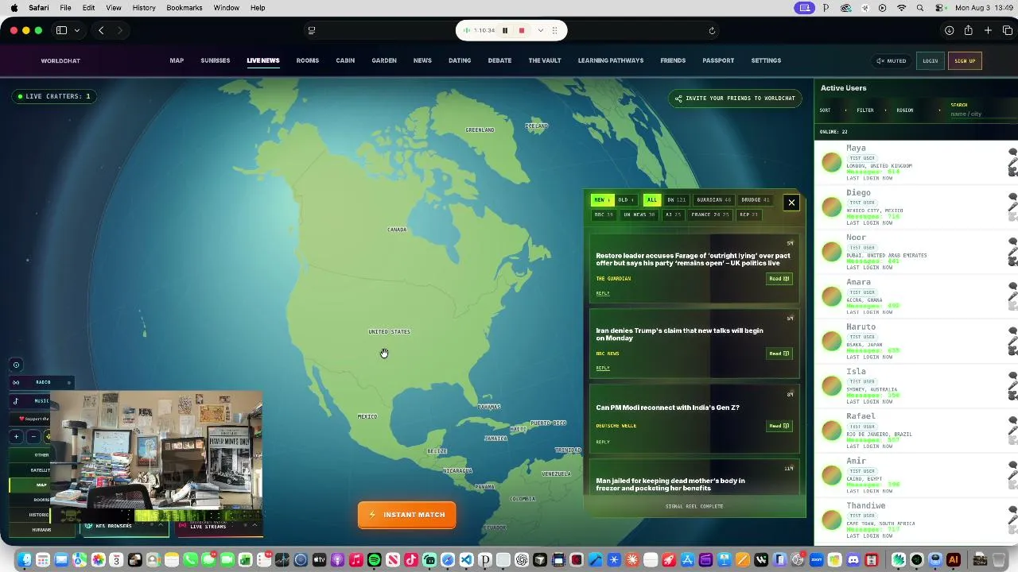This screenshot has height=572, width=1018.
Task: Stop the recording with the red button
Action: (x=522, y=30)
